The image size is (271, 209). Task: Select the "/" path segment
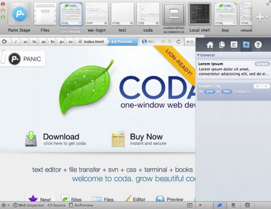16,42
